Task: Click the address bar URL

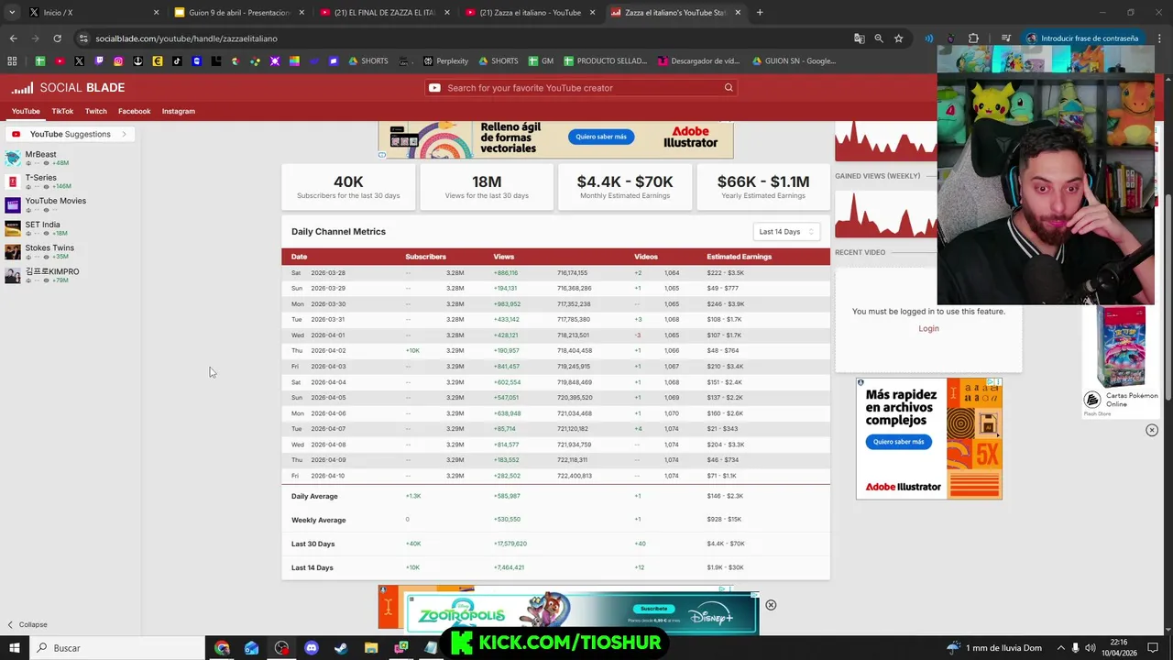Action: (x=186, y=38)
